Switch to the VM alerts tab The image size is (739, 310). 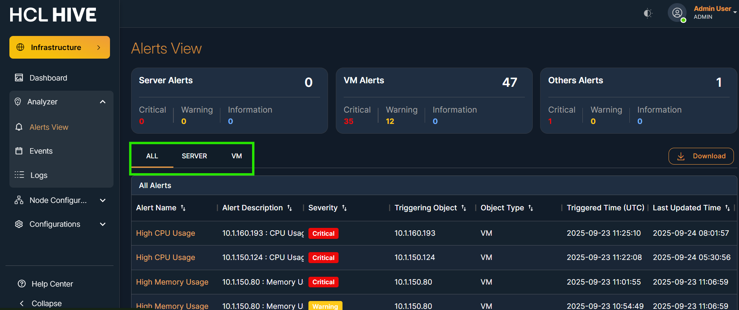(236, 156)
